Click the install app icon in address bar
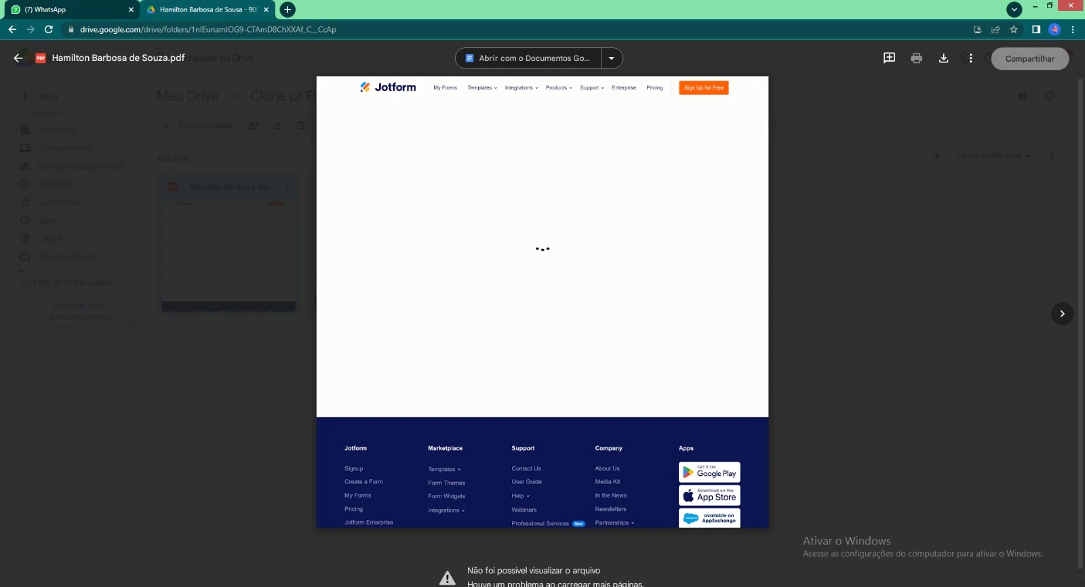 coord(977,29)
